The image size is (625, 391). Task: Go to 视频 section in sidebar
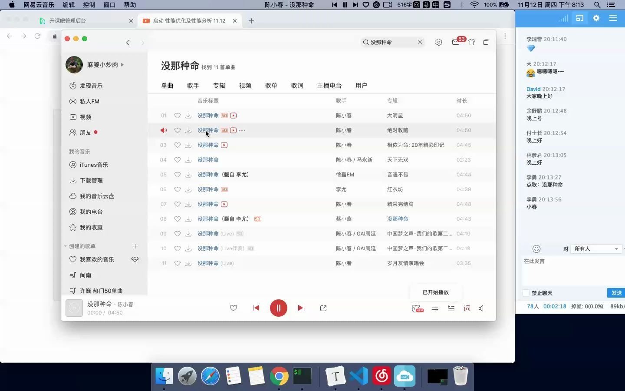pos(80,117)
